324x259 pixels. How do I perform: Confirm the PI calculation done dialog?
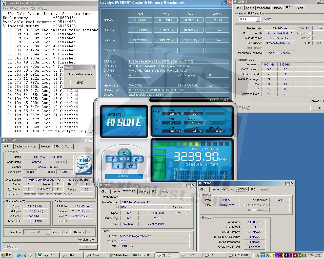pos(79,82)
